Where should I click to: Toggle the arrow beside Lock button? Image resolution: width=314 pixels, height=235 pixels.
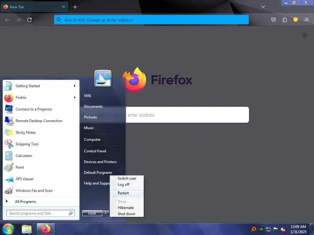[106, 213]
